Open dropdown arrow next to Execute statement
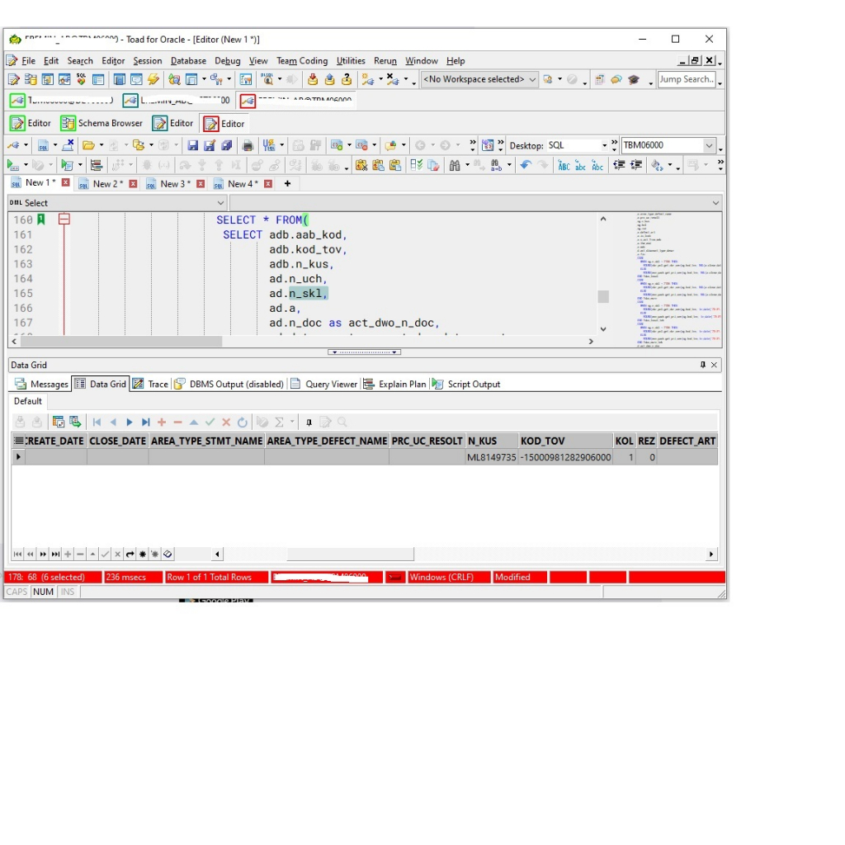 [x=26, y=165]
